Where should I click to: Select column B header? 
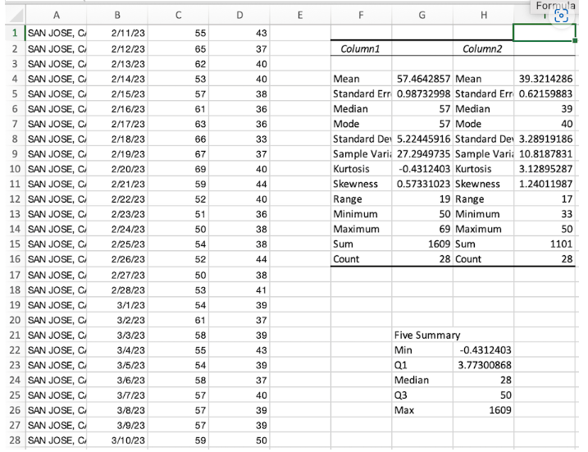117,16
